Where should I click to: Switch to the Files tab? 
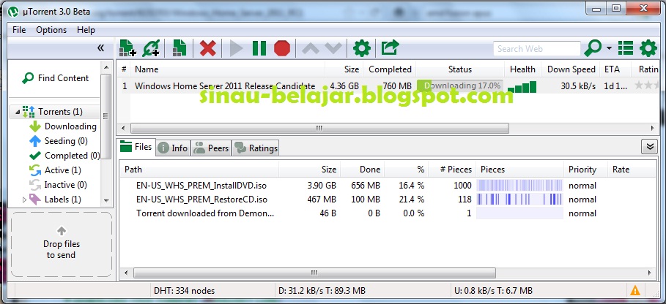coord(136,147)
